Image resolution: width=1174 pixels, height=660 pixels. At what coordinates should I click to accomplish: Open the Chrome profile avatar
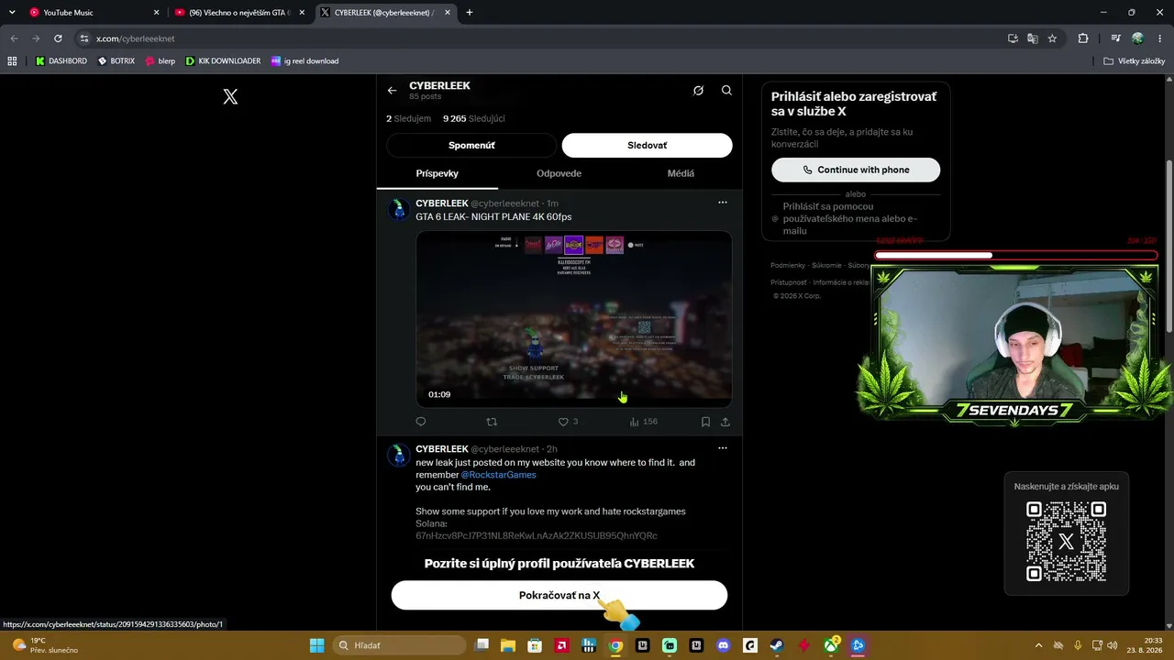[1137, 38]
